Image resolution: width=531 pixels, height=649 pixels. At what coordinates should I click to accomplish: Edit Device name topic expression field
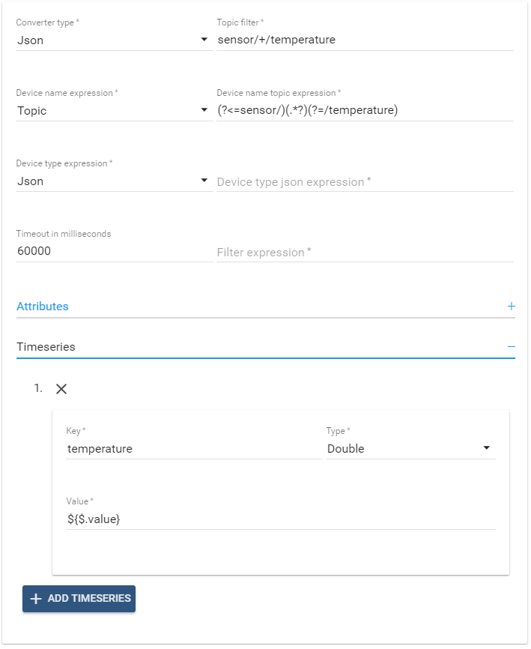tap(364, 111)
